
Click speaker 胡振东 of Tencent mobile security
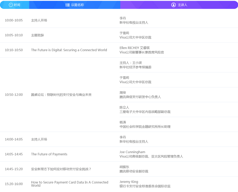pyautogui.click(x=124, y=167)
